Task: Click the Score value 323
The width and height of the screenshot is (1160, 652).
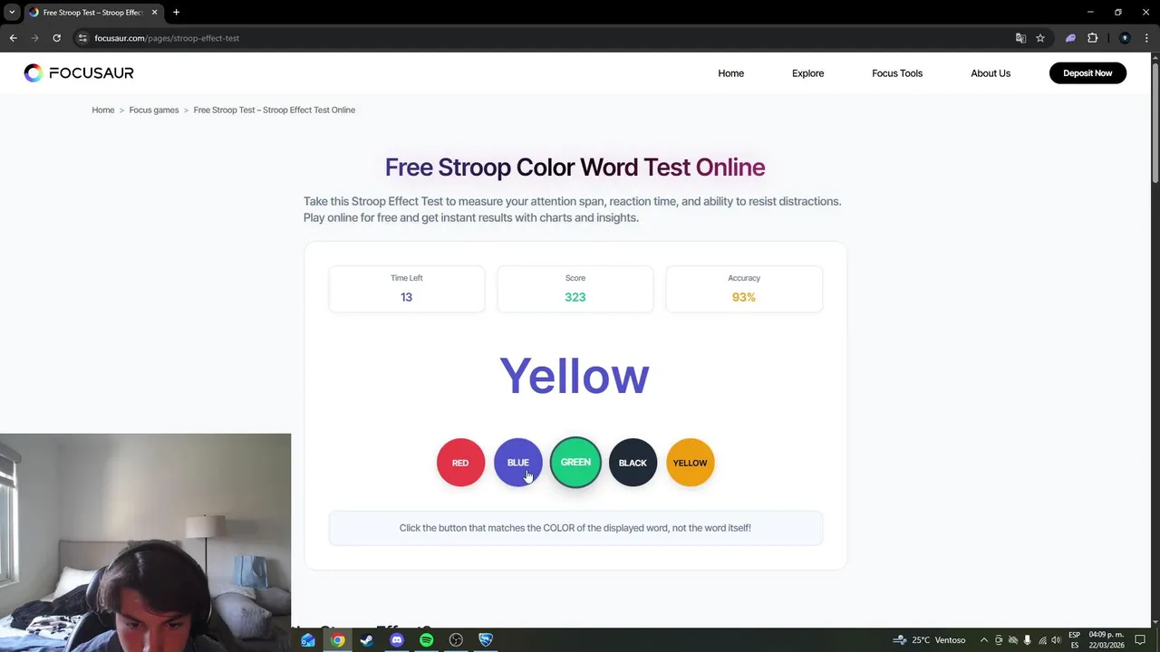Action: [575, 297]
